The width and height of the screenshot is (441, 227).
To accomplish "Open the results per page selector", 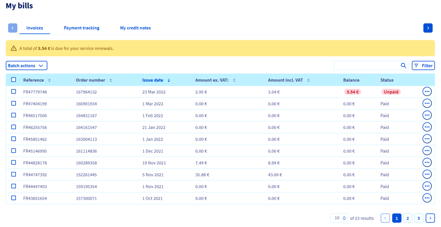I will [340, 218].
